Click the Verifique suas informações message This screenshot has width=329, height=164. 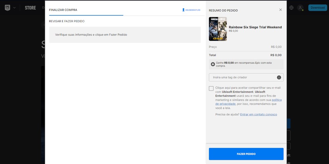(91, 35)
